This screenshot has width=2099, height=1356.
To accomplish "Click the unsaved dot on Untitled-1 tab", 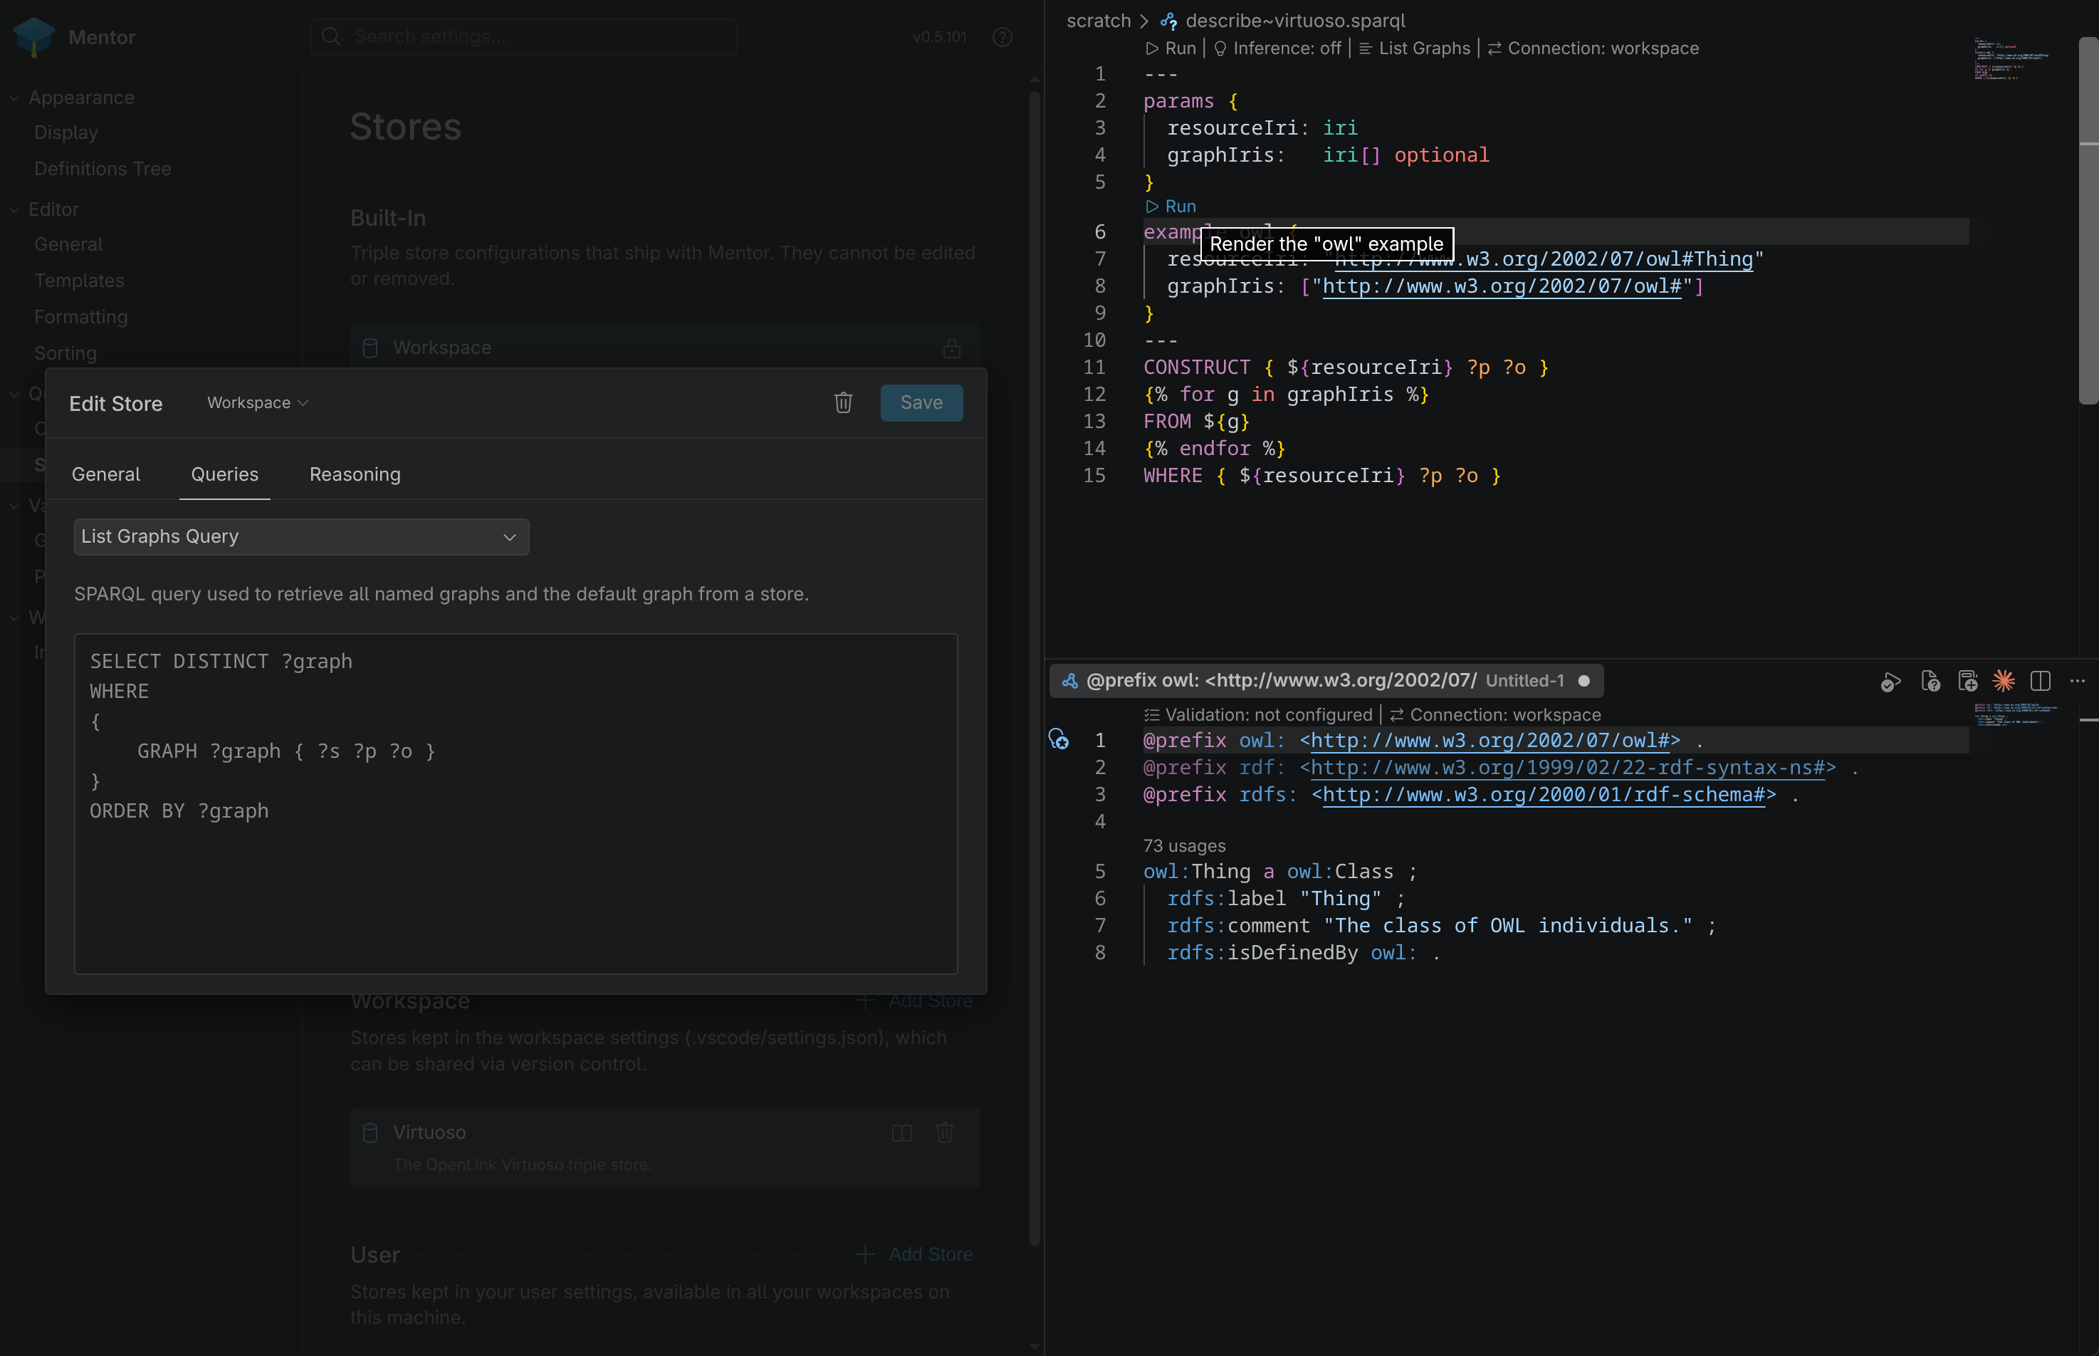I will (x=1584, y=681).
